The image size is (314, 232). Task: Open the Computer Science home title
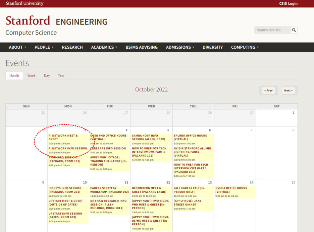(31, 33)
